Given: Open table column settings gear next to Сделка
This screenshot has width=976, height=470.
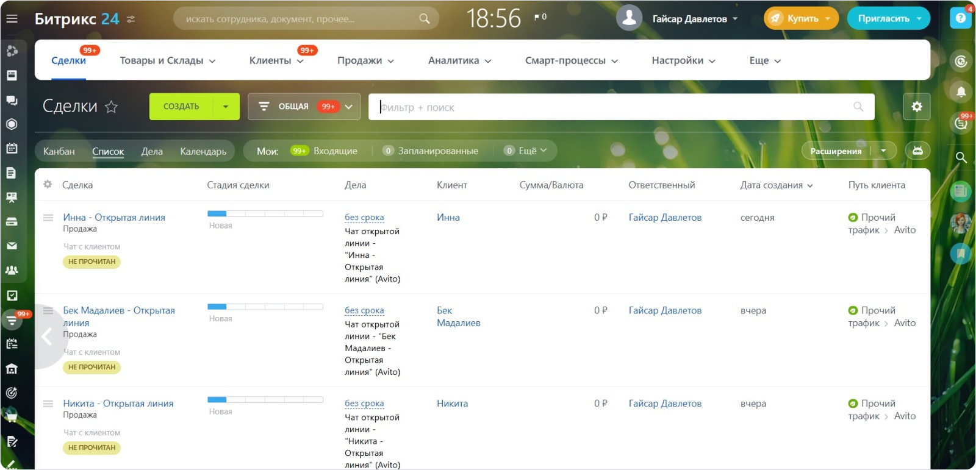Looking at the screenshot, I should click(x=48, y=184).
